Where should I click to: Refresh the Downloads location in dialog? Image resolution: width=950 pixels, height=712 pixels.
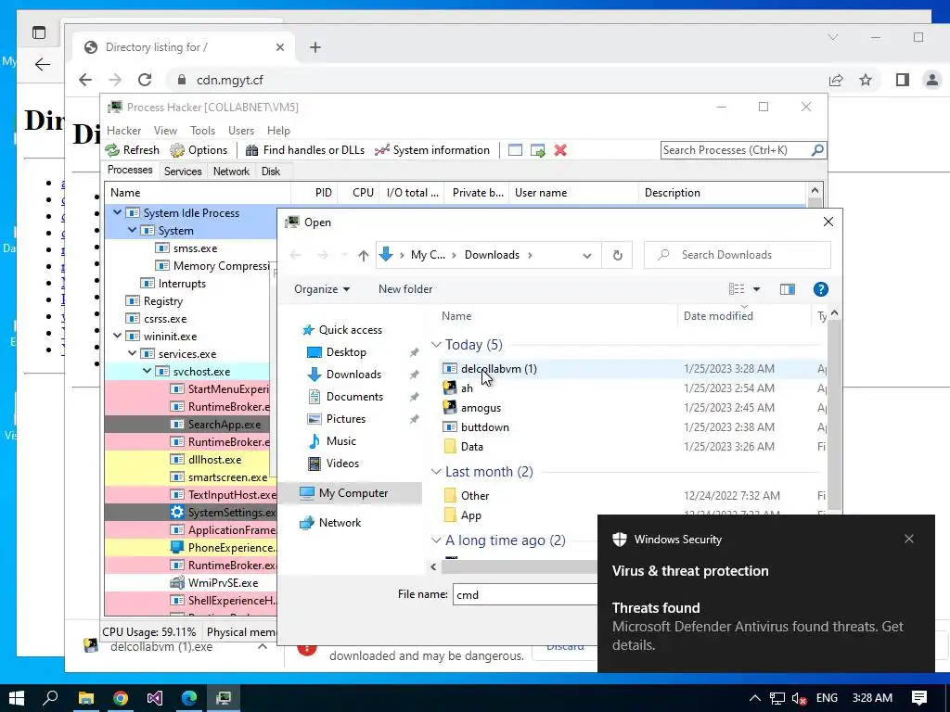click(617, 255)
